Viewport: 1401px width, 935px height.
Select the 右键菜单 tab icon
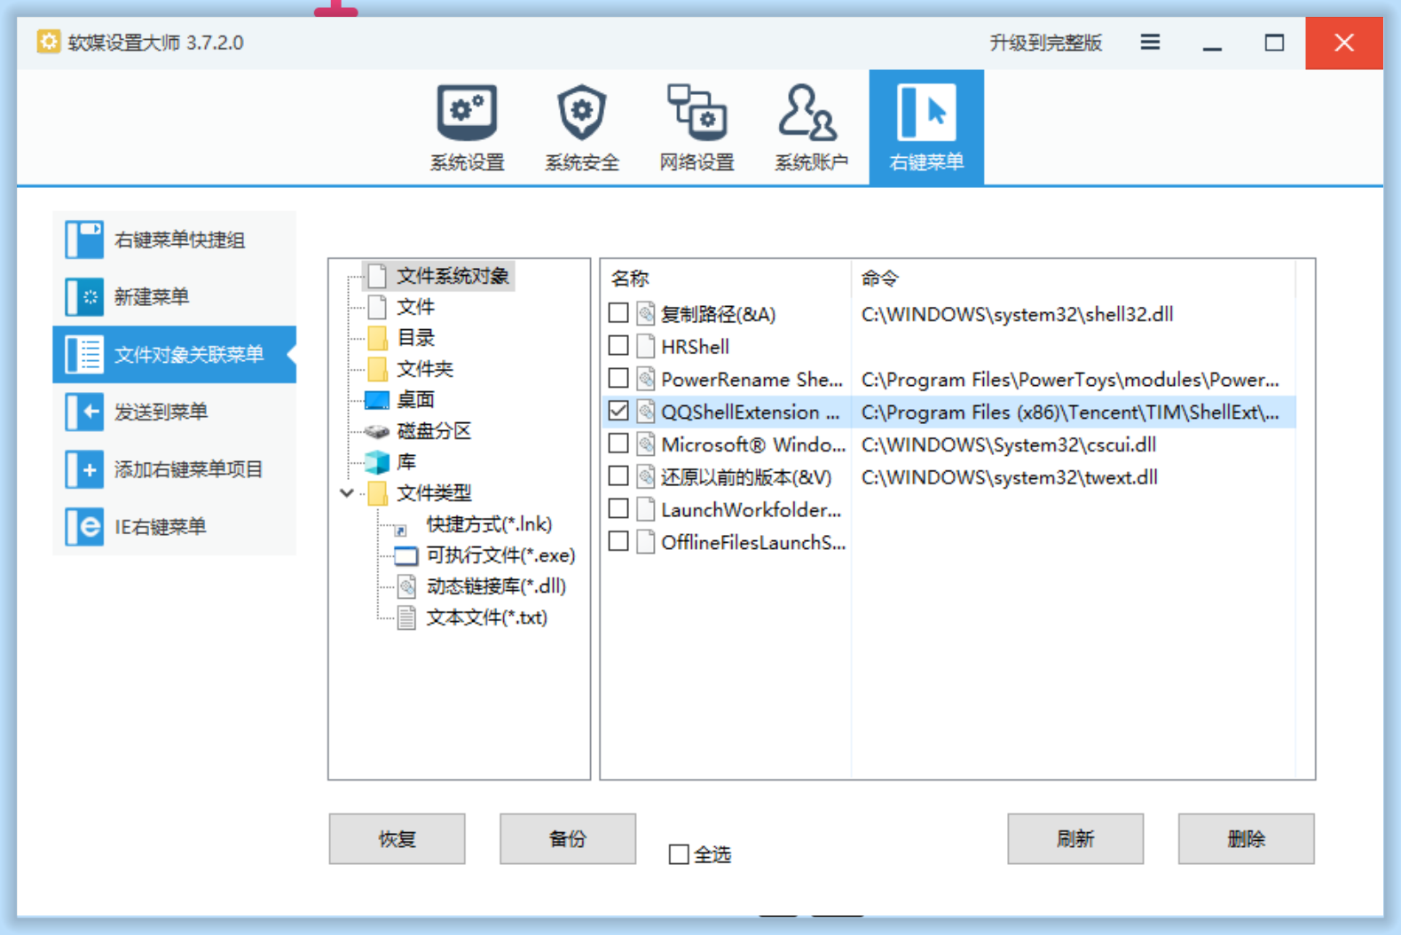(x=926, y=113)
